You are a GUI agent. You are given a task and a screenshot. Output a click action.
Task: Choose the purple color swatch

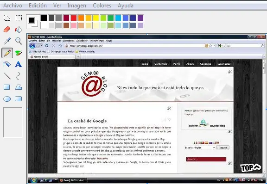140,18
